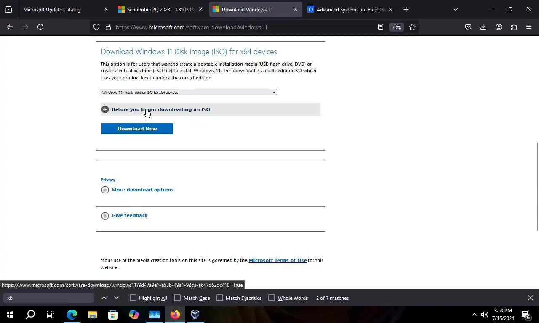539x323 pixels.
Task: Expand Before you begin downloading an ISO
Action: (x=211, y=109)
